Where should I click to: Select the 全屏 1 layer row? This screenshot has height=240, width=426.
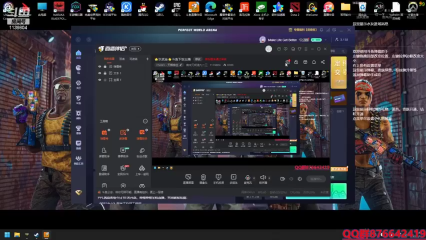coord(124,79)
